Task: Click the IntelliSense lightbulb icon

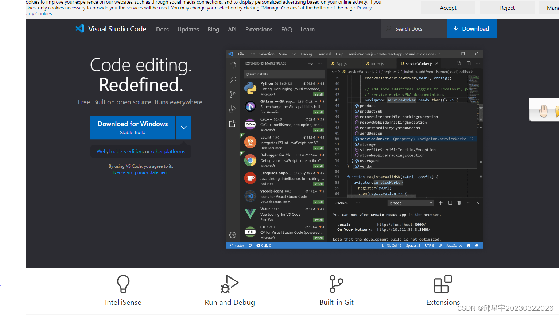Action: tap(123, 284)
